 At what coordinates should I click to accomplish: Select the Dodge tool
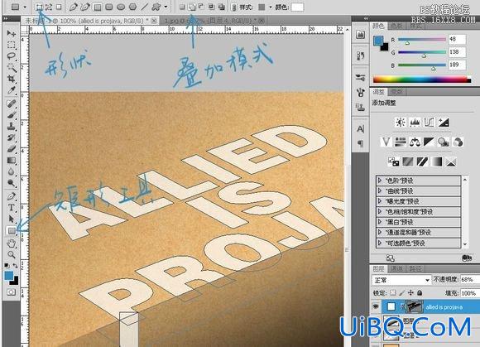tap(12, 183)
